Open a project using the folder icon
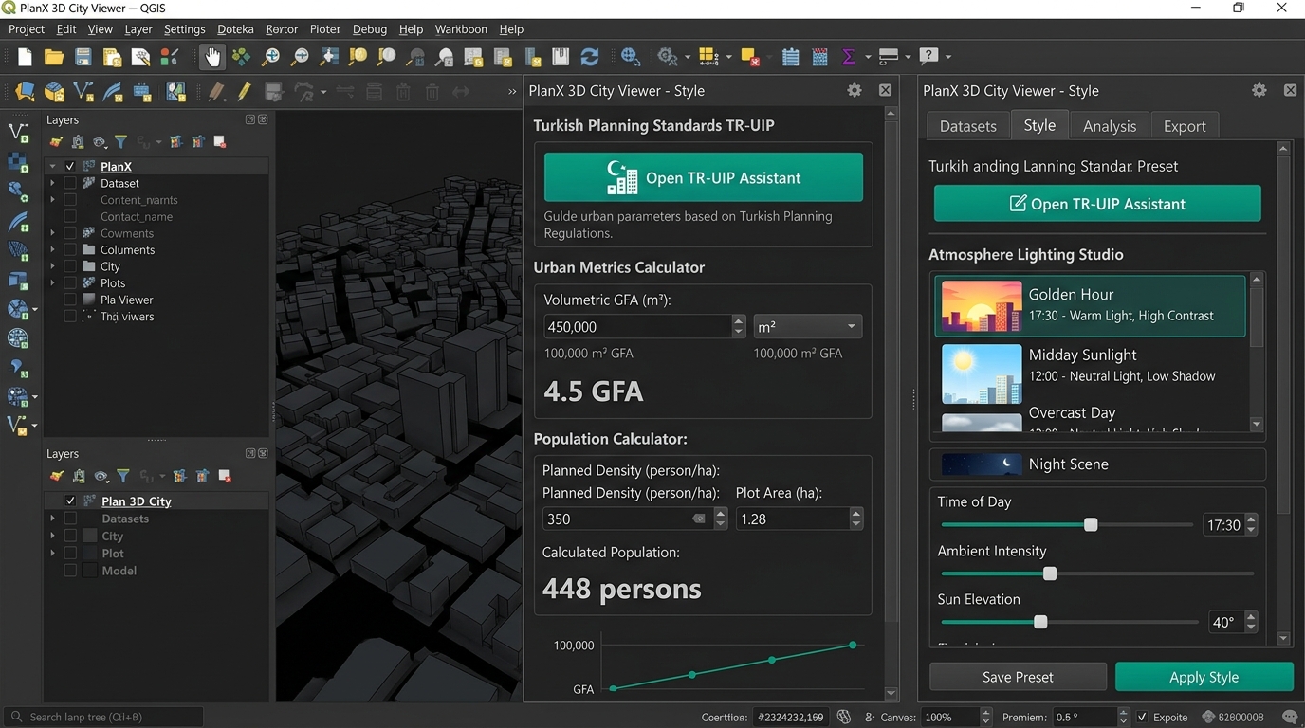Screen dimensions: 1305x728 click(x=53, y=57)
